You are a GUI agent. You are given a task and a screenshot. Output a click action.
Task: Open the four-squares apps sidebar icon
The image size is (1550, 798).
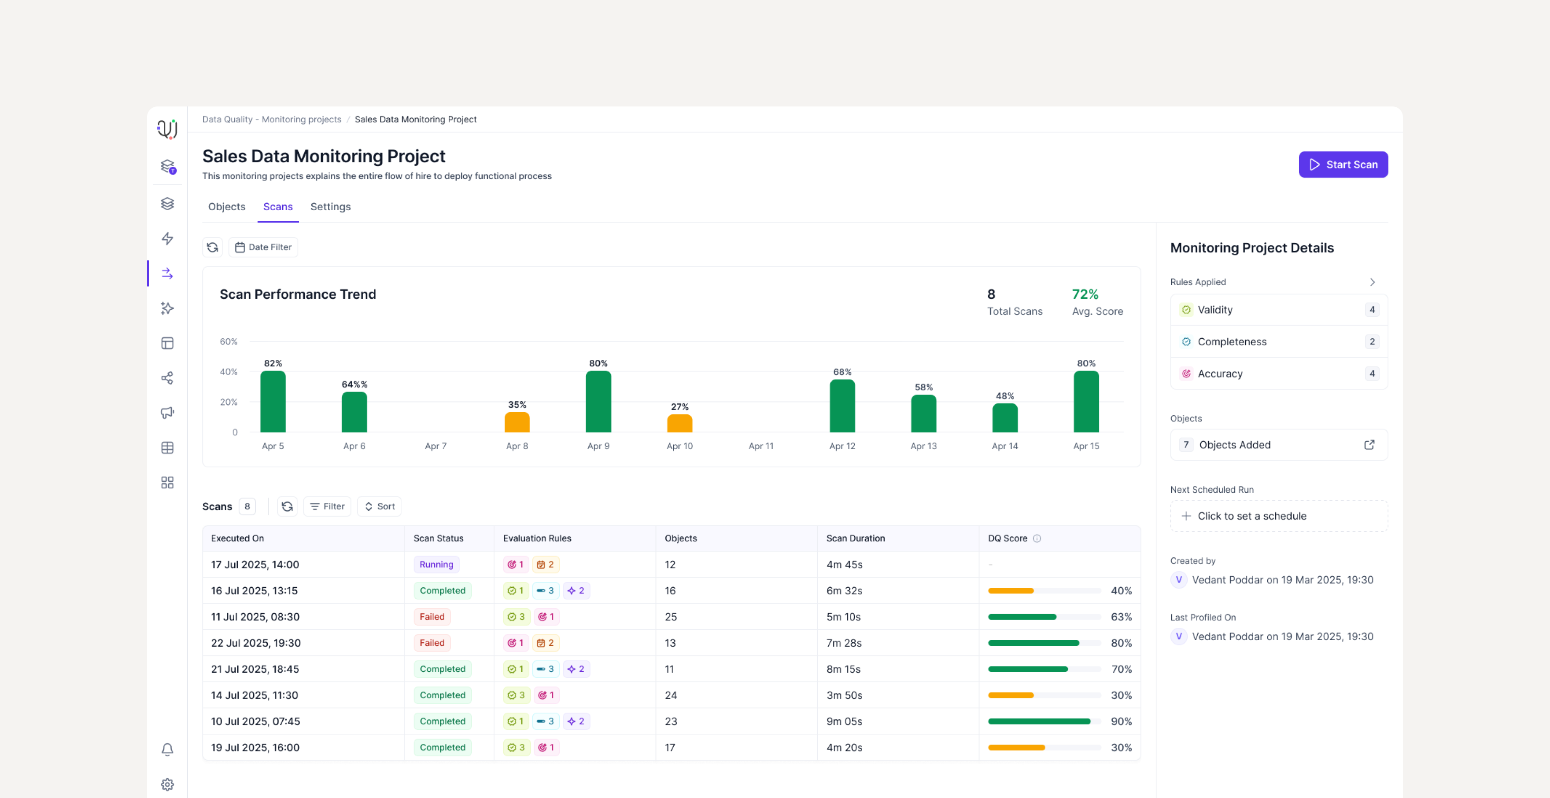click(167, 483)
